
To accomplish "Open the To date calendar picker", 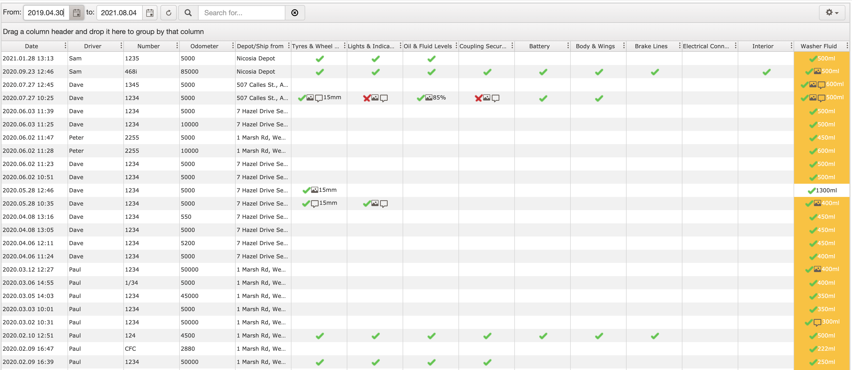I will click(150, 13).
